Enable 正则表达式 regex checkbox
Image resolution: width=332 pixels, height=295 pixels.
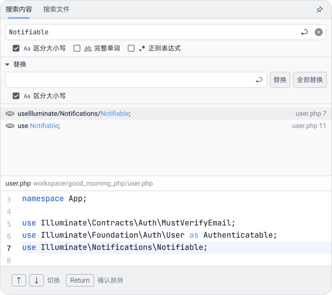pyautogui.click(x=131, y=48)
